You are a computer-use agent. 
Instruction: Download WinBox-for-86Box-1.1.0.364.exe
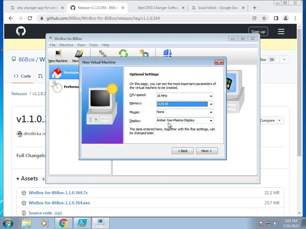(59, 203)
